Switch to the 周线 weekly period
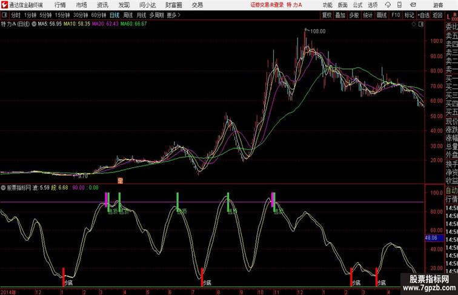Screen dimensions: 458x295 click(x=128, y=15)
